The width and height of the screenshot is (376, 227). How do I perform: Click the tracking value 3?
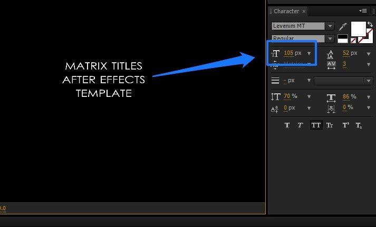click(x=344, y=64)
